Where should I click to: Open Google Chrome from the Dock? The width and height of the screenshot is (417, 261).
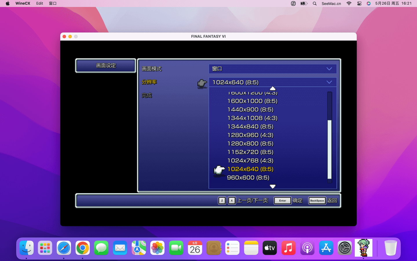83,248
